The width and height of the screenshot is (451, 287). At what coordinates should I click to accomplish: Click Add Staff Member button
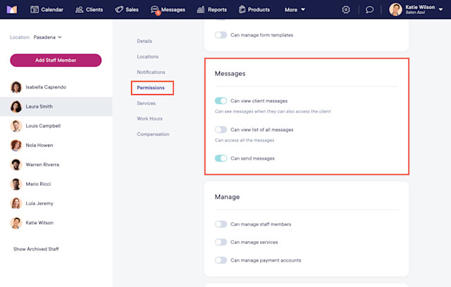pos(56,60)
